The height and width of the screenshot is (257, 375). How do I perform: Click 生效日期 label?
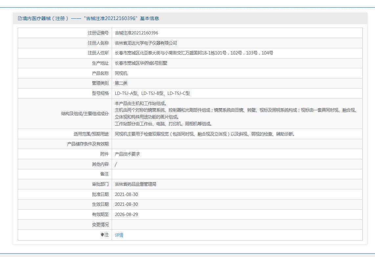pyautogui.click(x=100, y=204)
